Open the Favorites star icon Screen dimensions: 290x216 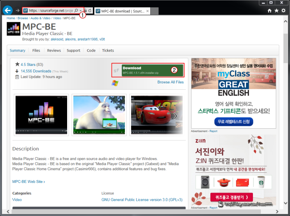(x=277, y=11)
